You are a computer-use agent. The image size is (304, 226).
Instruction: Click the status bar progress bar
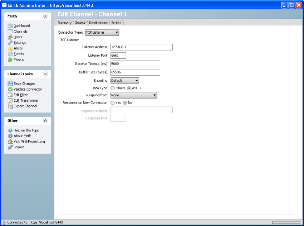pyautogui.click(x=286, y=222)
